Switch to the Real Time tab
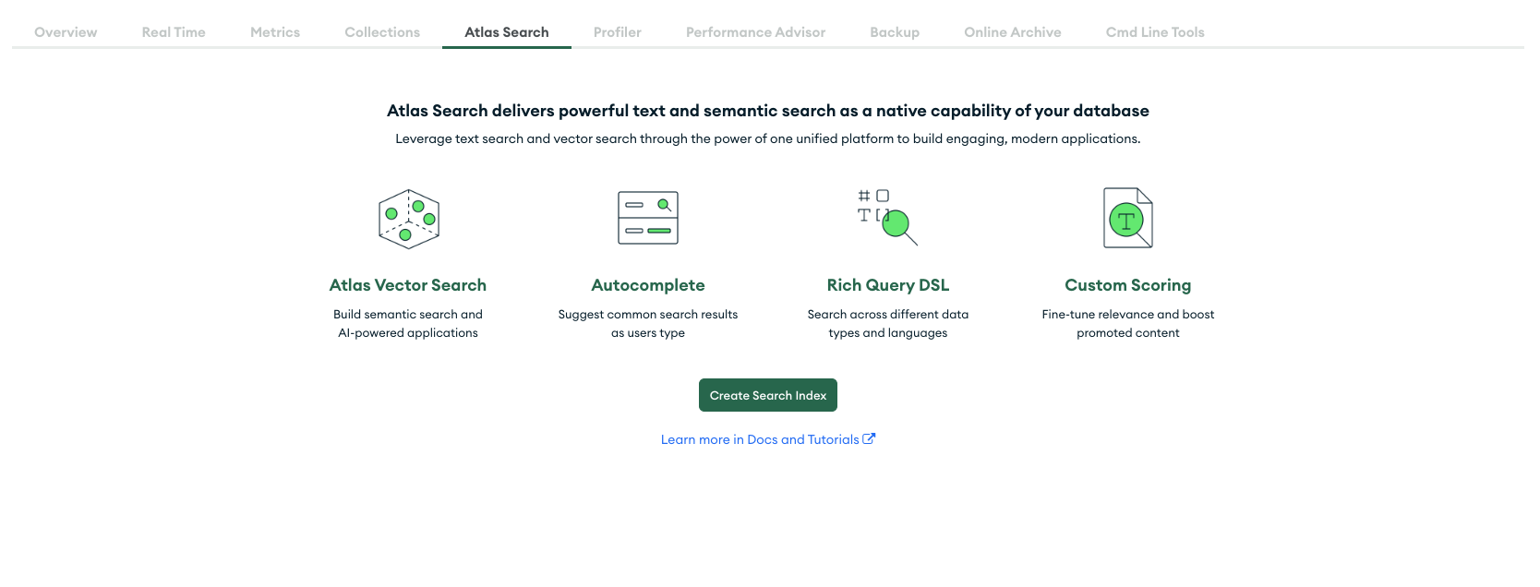Viewport: 1540px width, 587px height. coord(174,32)
